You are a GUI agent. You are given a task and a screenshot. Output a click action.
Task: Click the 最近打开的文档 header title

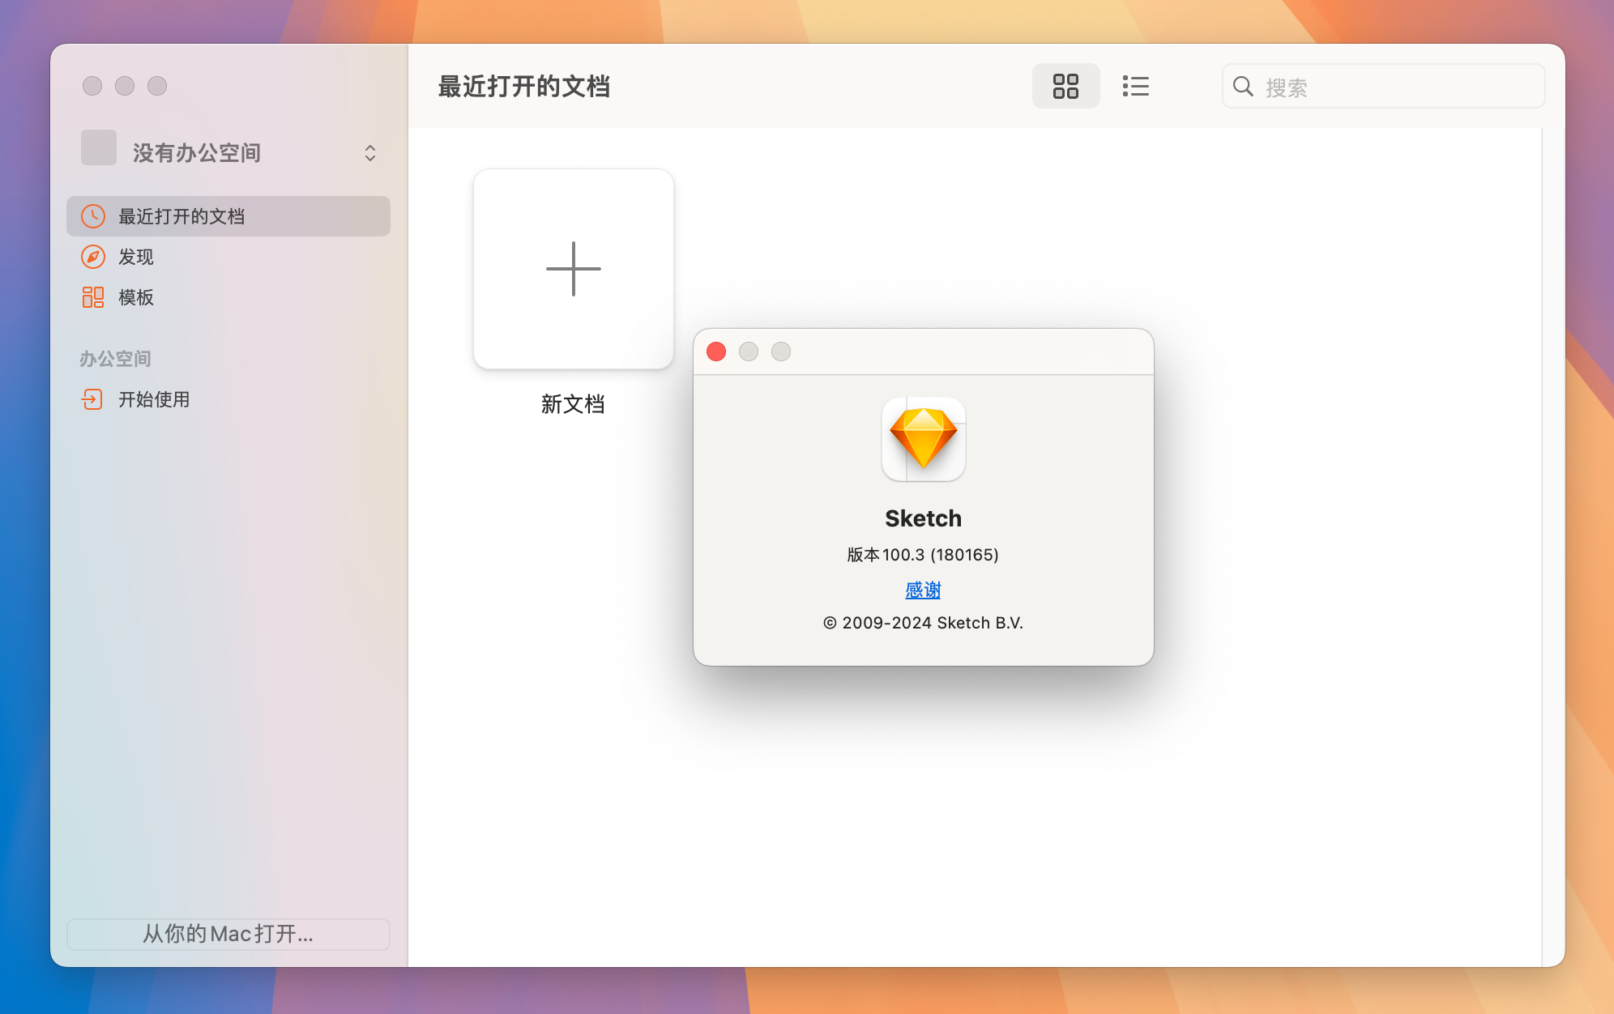click(524, 86)
